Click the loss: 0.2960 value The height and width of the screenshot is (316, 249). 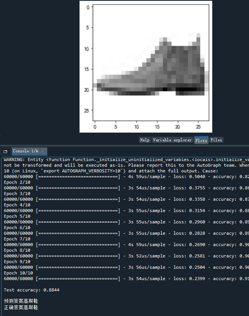point(189,222)
